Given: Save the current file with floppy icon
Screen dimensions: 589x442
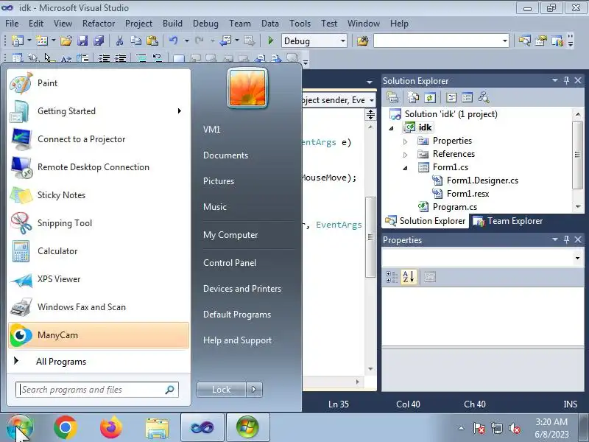Looking at the screenshot, I should coord(82,41).
